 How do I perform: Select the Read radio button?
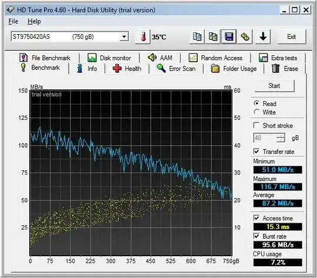(257, 103)
